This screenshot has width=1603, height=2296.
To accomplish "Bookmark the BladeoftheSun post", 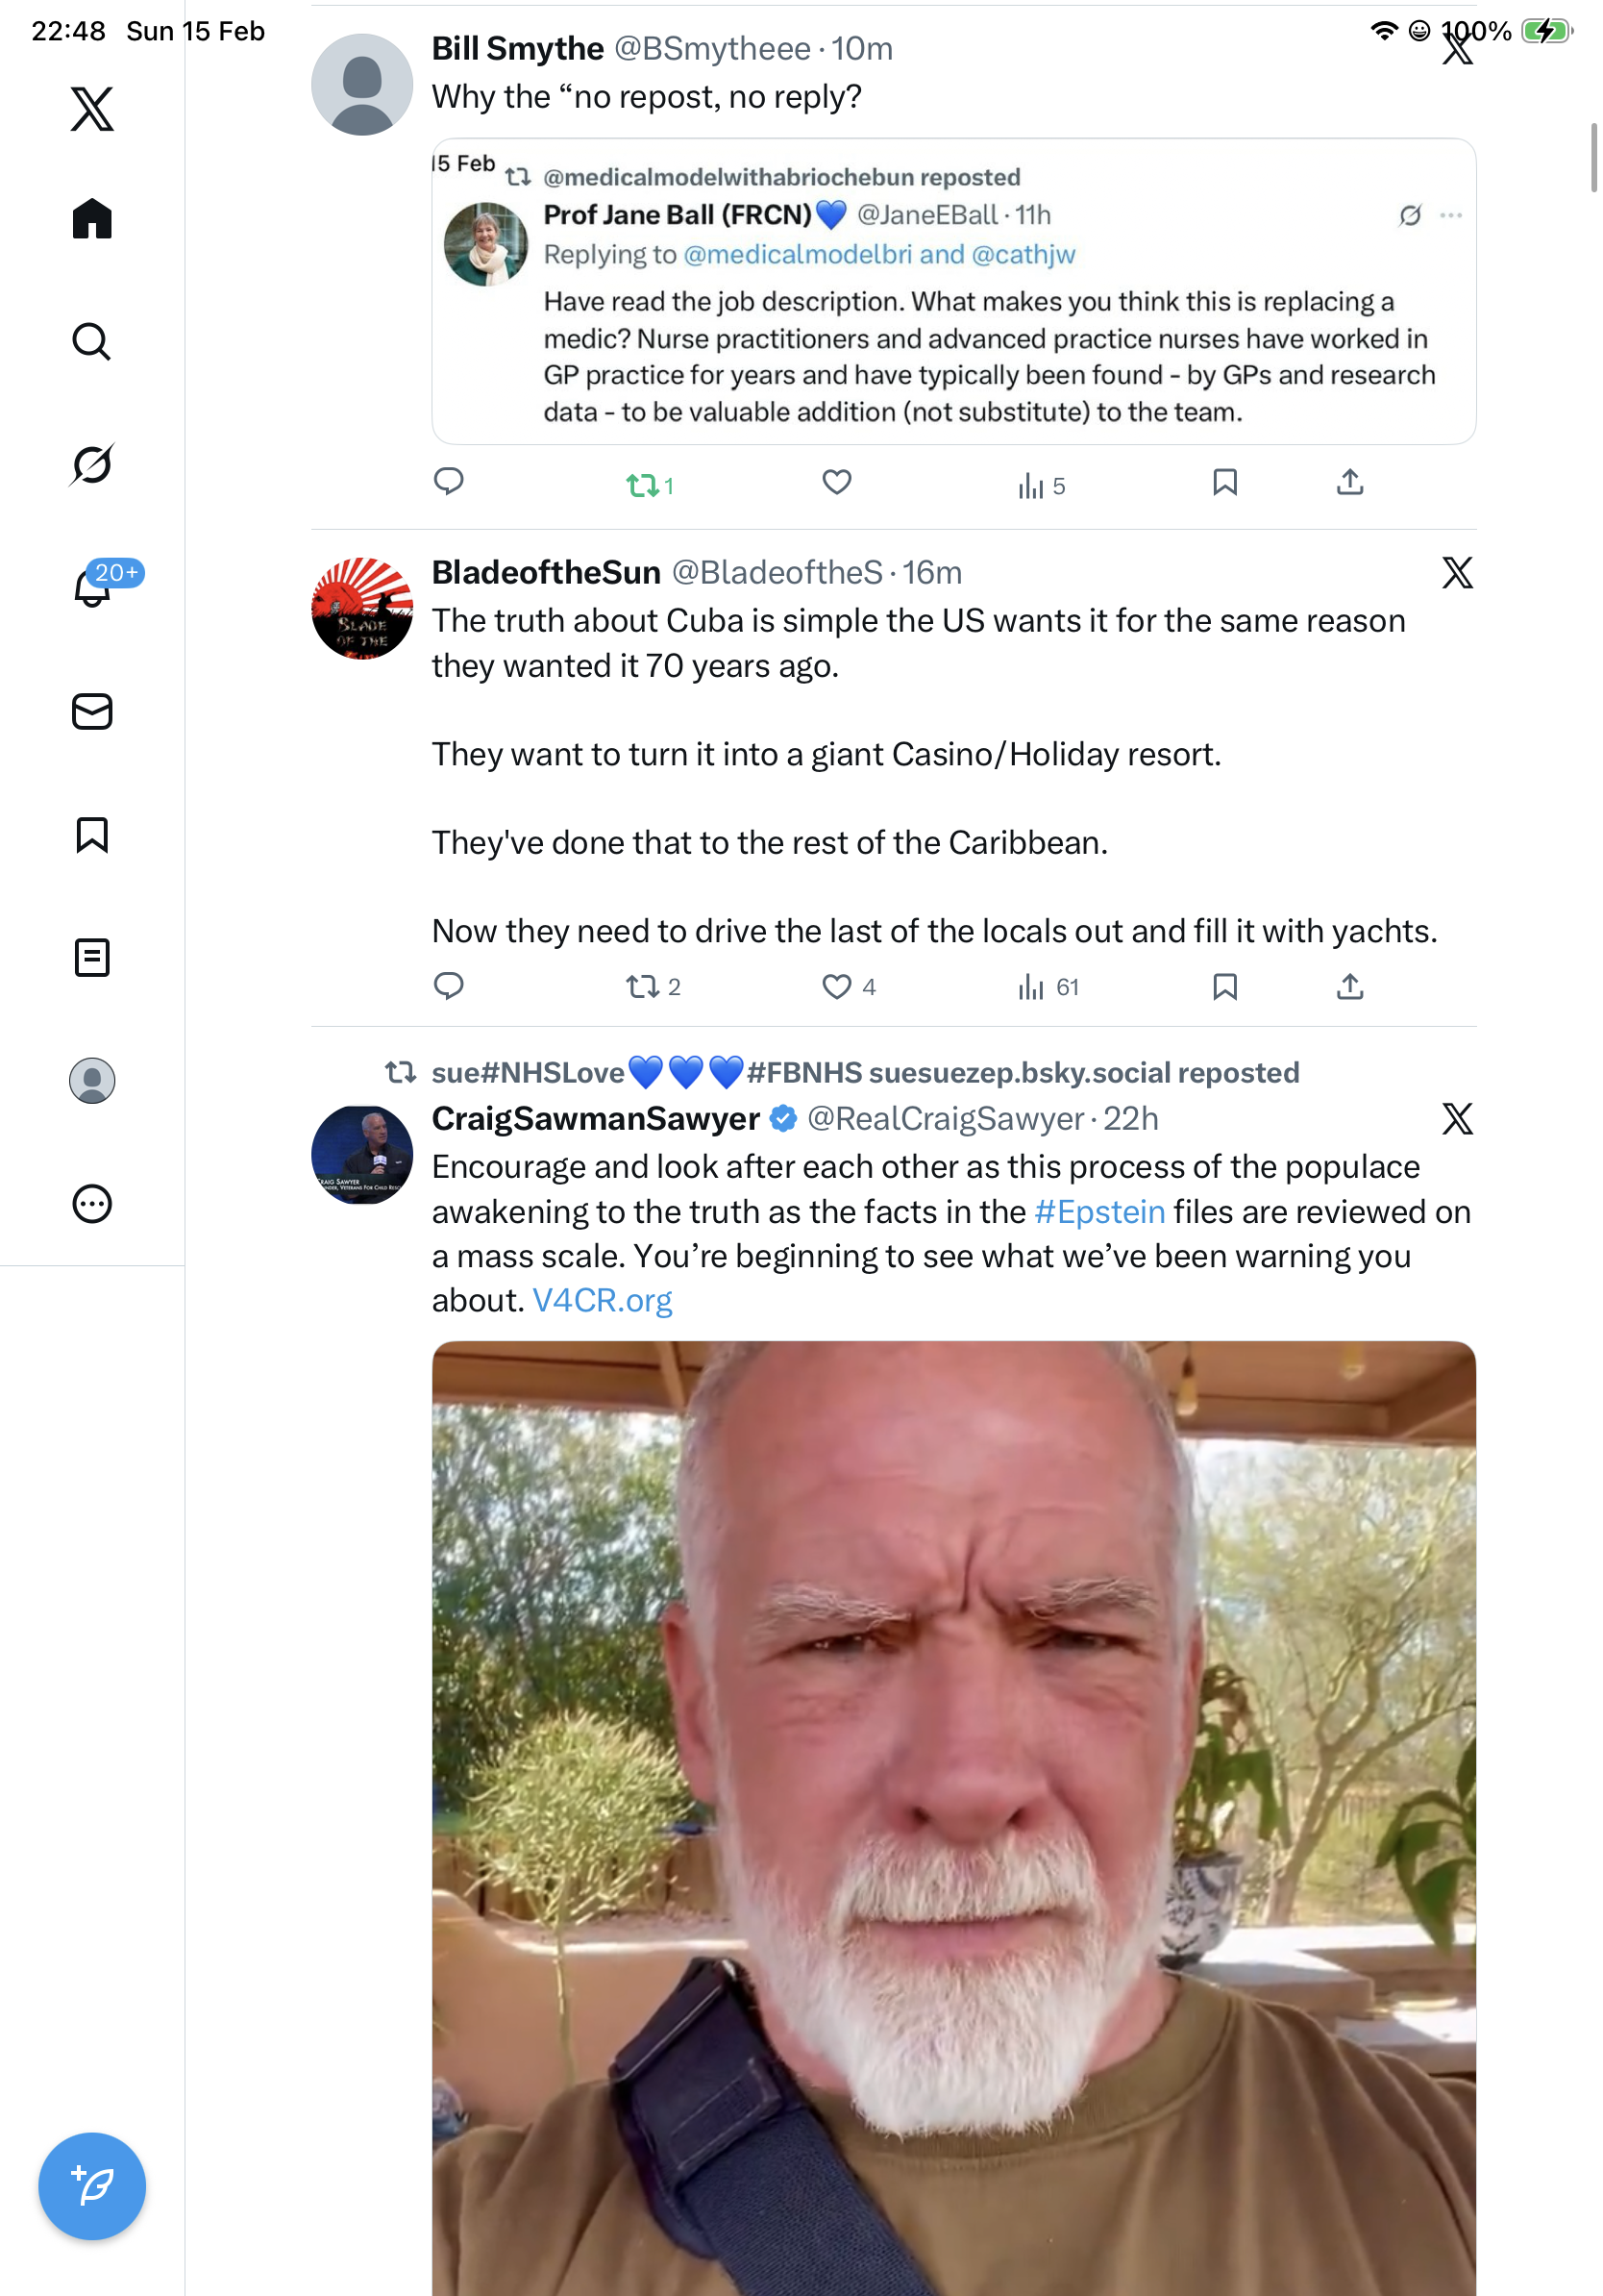I will pyautogui.click(x=1224, y=987).
